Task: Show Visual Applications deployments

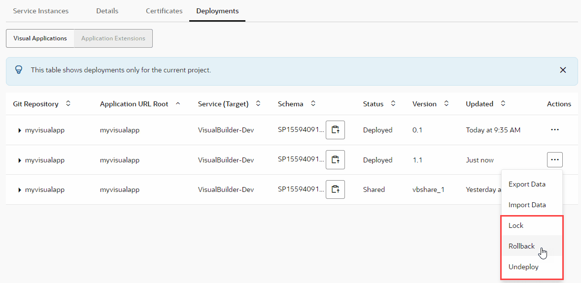Action: [40, 38]
